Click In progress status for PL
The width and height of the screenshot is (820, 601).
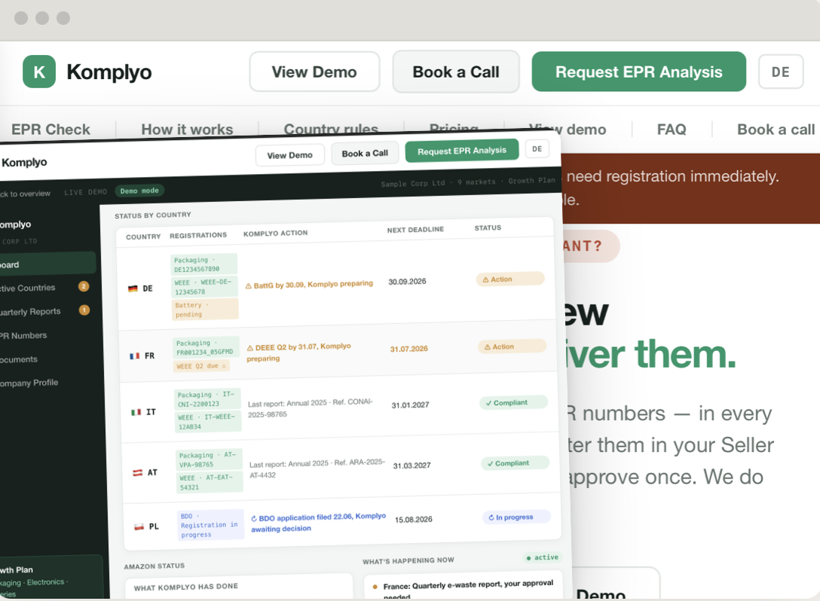pos(516,517)
